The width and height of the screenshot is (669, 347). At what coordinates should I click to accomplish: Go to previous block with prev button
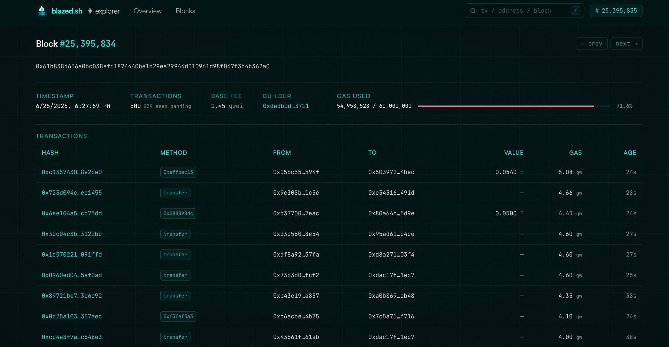pyautogui.click(x=592, y=44)
